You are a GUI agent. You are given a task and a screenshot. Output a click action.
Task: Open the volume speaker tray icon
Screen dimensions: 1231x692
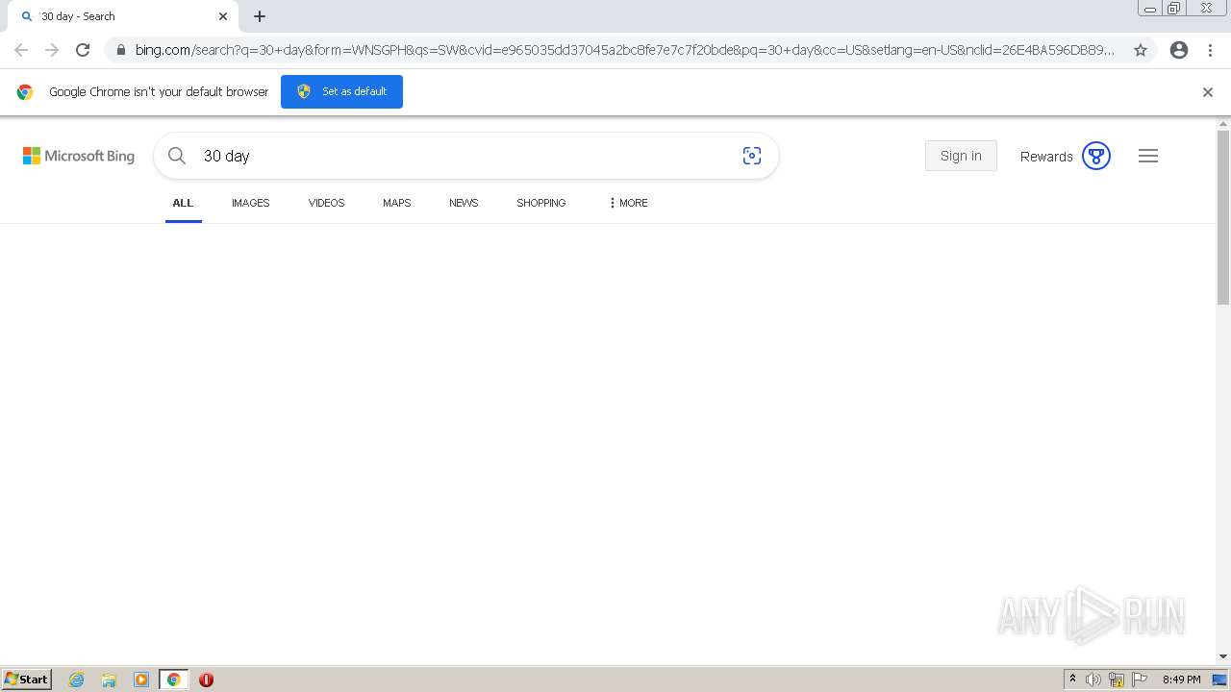point(1093,680)
